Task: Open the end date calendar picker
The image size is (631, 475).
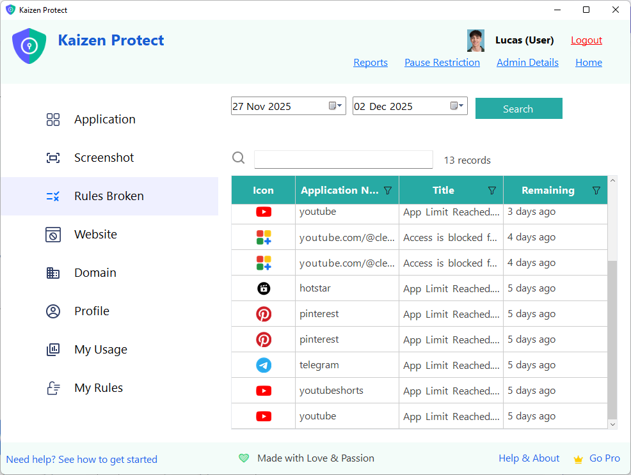Action: tap(457, 106)
